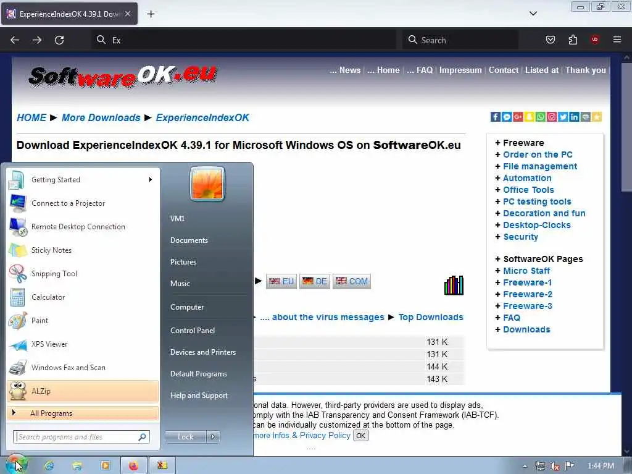This screenshot has width=632, height=474.
Task: Expand the Getting Started submenu arrow
Action: (151, 180)
